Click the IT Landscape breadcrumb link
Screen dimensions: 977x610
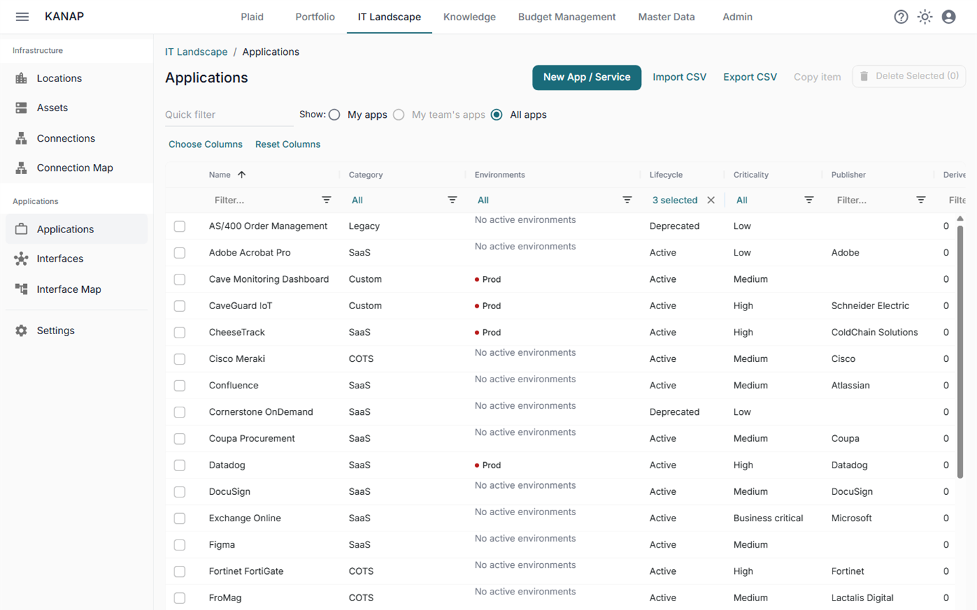tap(196, 52)
